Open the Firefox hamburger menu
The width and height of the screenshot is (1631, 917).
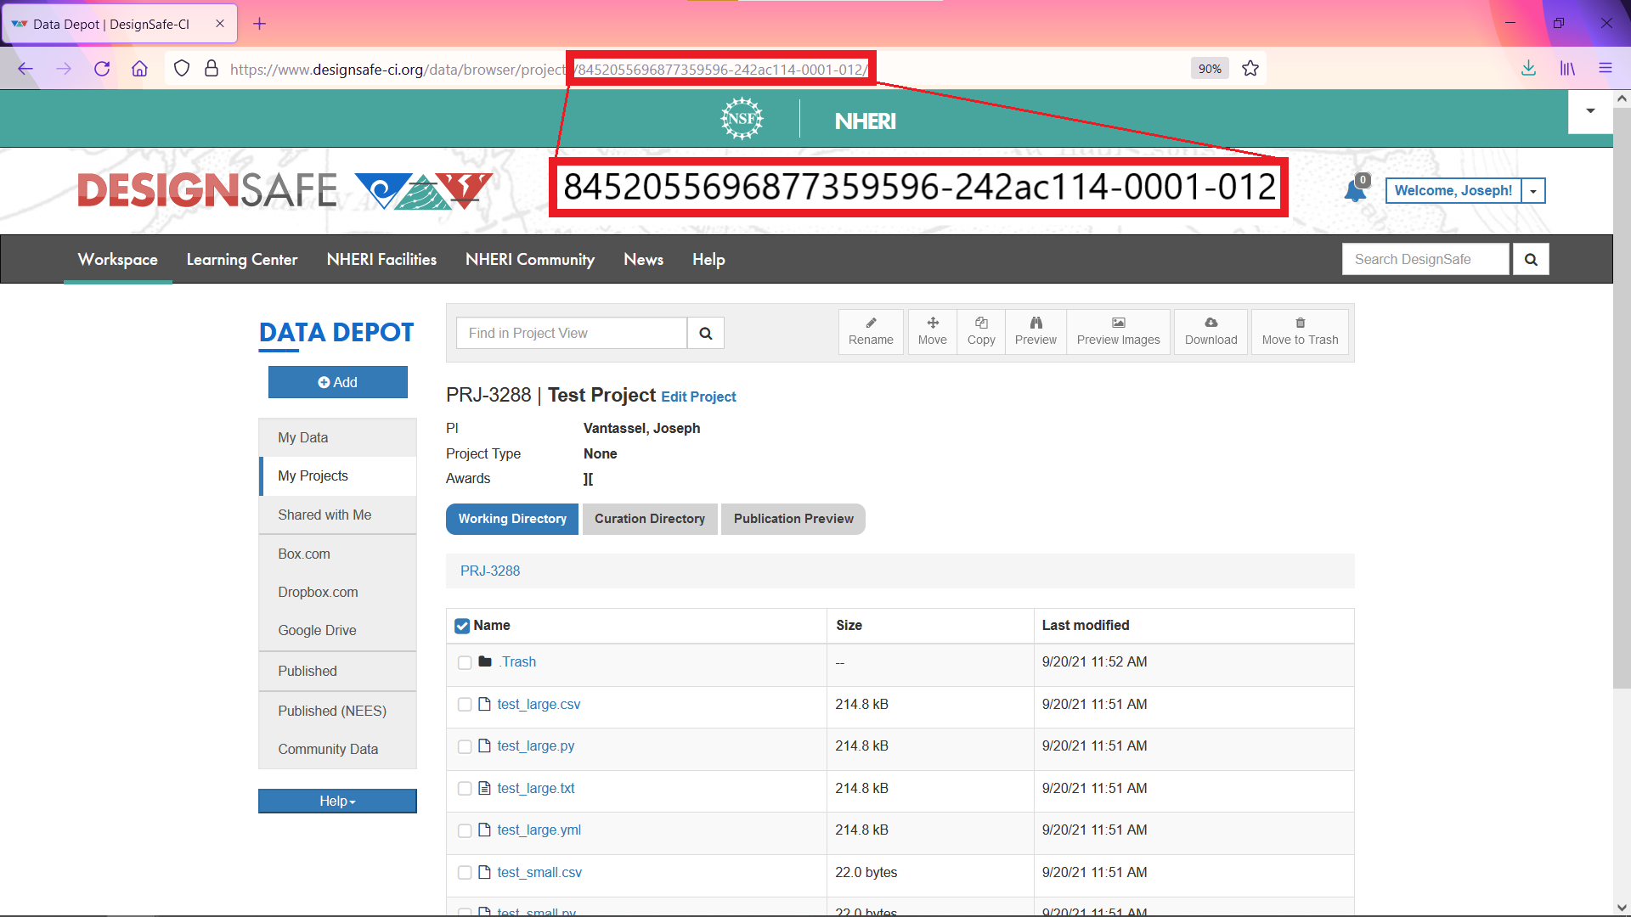(x=1606, y=69)
